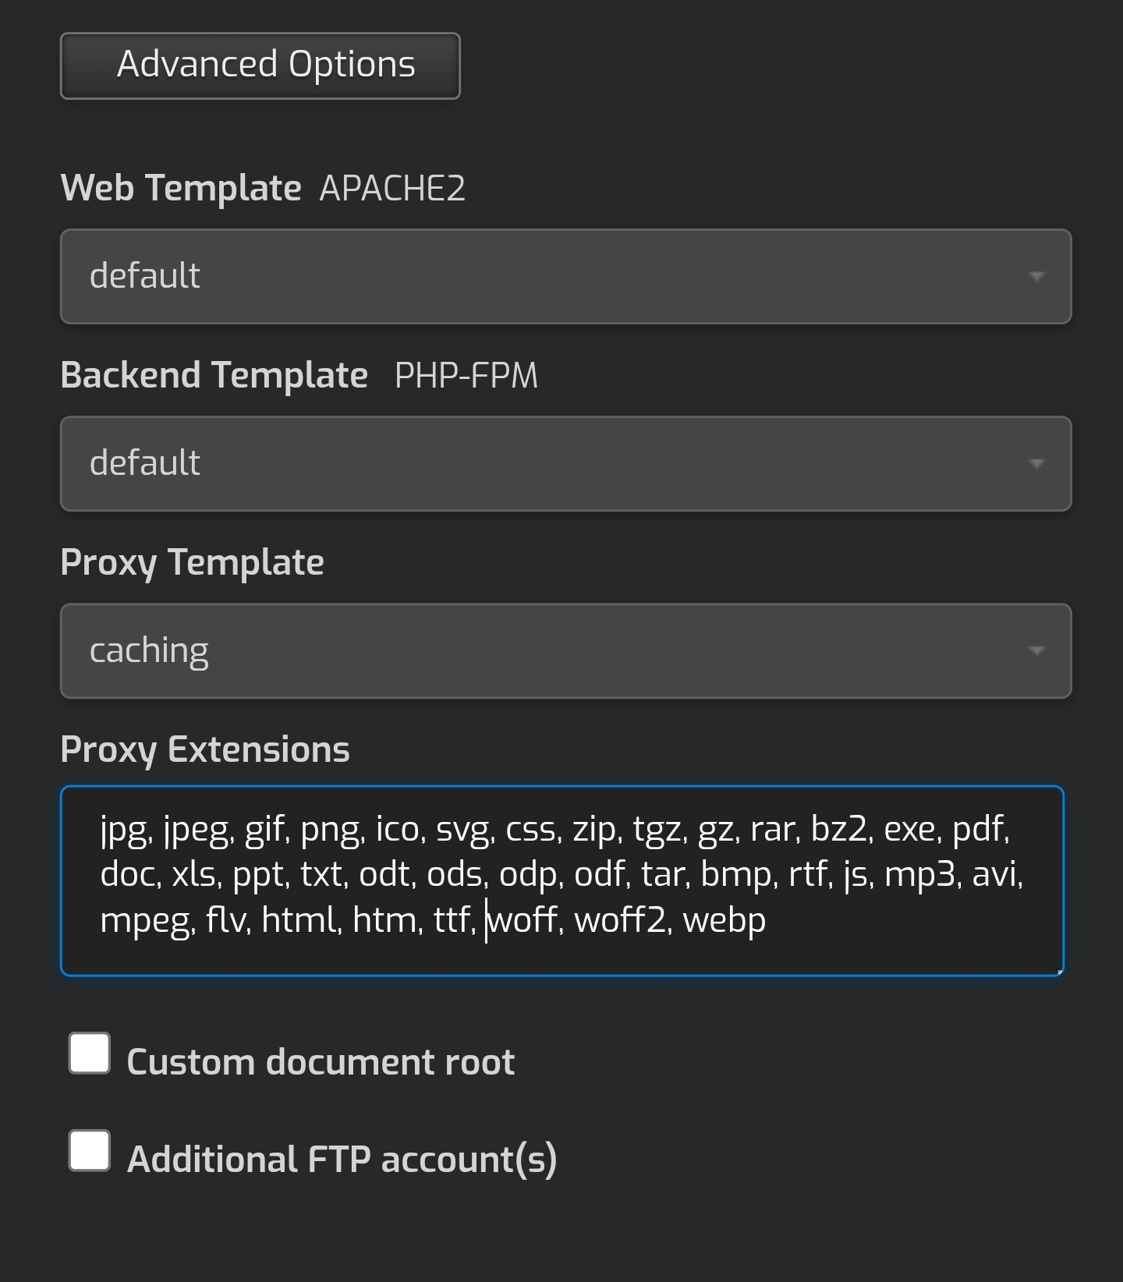This screenshot has width=1123, height=1282.
Task: Check the box next to Custom document root
Action: [88, 1053]
